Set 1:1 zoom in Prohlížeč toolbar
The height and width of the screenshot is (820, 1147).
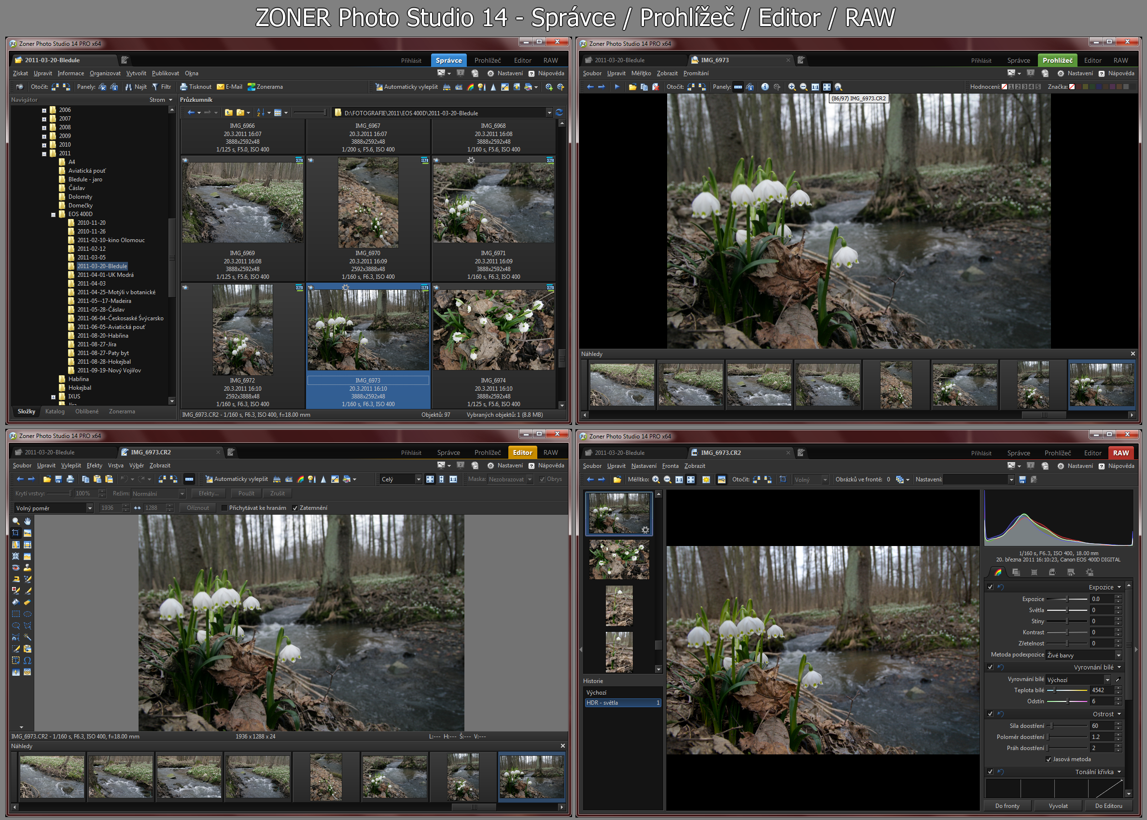[815, 87]
